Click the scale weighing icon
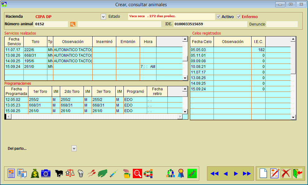Viewport: 308px width, 185px height. click(x=70, y=173)
